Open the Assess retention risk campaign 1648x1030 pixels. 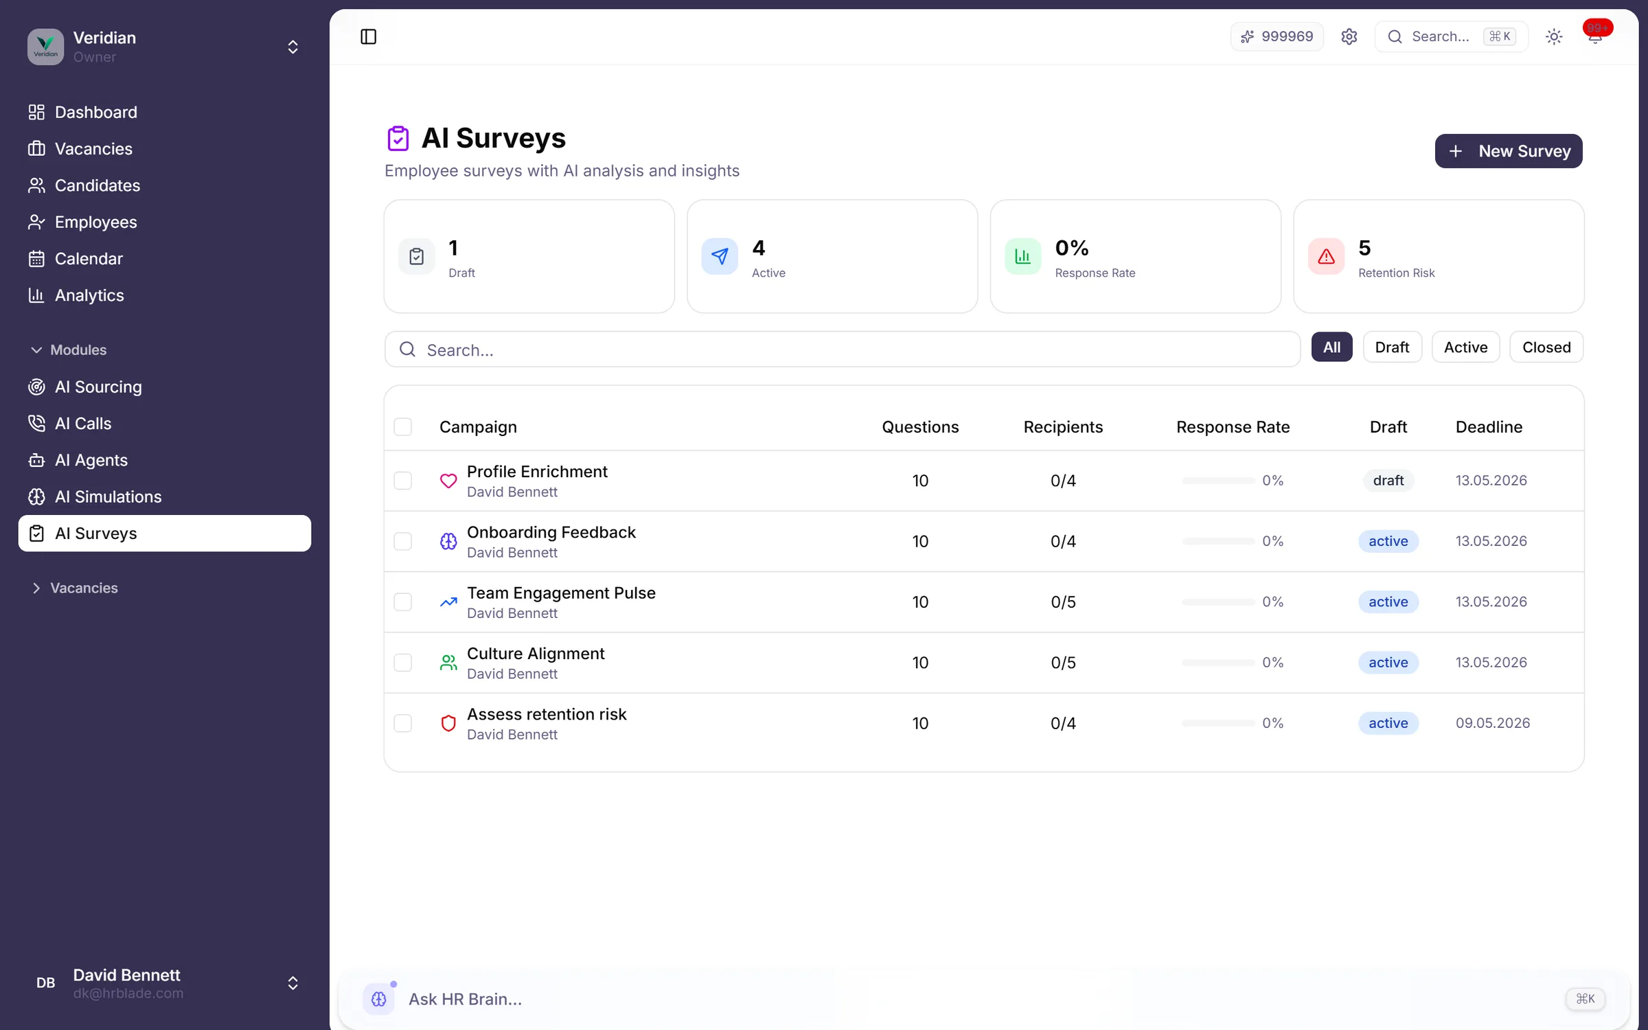pyautogui.click(x=547, y=714)
